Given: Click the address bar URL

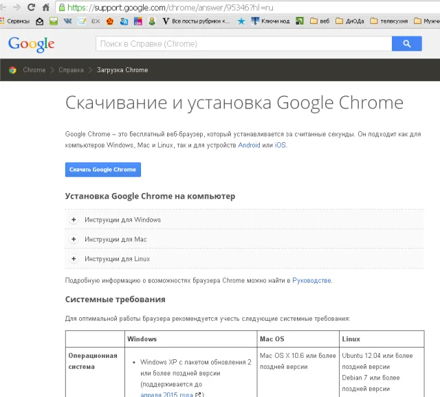Looking at the screenshot, I should (x=170, y=8).
